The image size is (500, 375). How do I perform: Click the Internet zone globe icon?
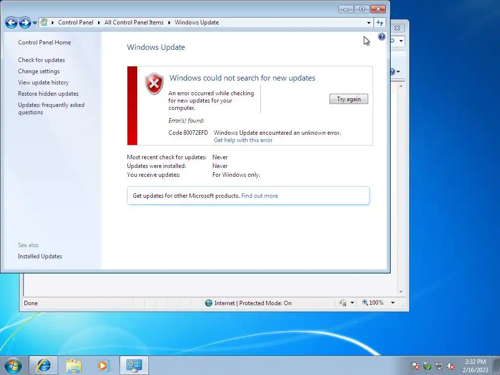pos(208,303)
